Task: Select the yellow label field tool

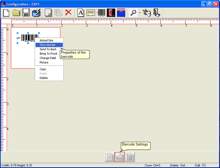Action: point(91,13)
